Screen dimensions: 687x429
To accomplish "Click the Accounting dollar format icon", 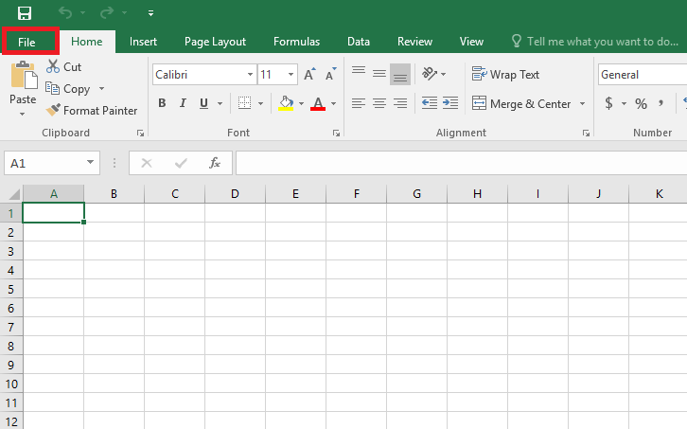I will pyautogui.click(x=608, y=103).
